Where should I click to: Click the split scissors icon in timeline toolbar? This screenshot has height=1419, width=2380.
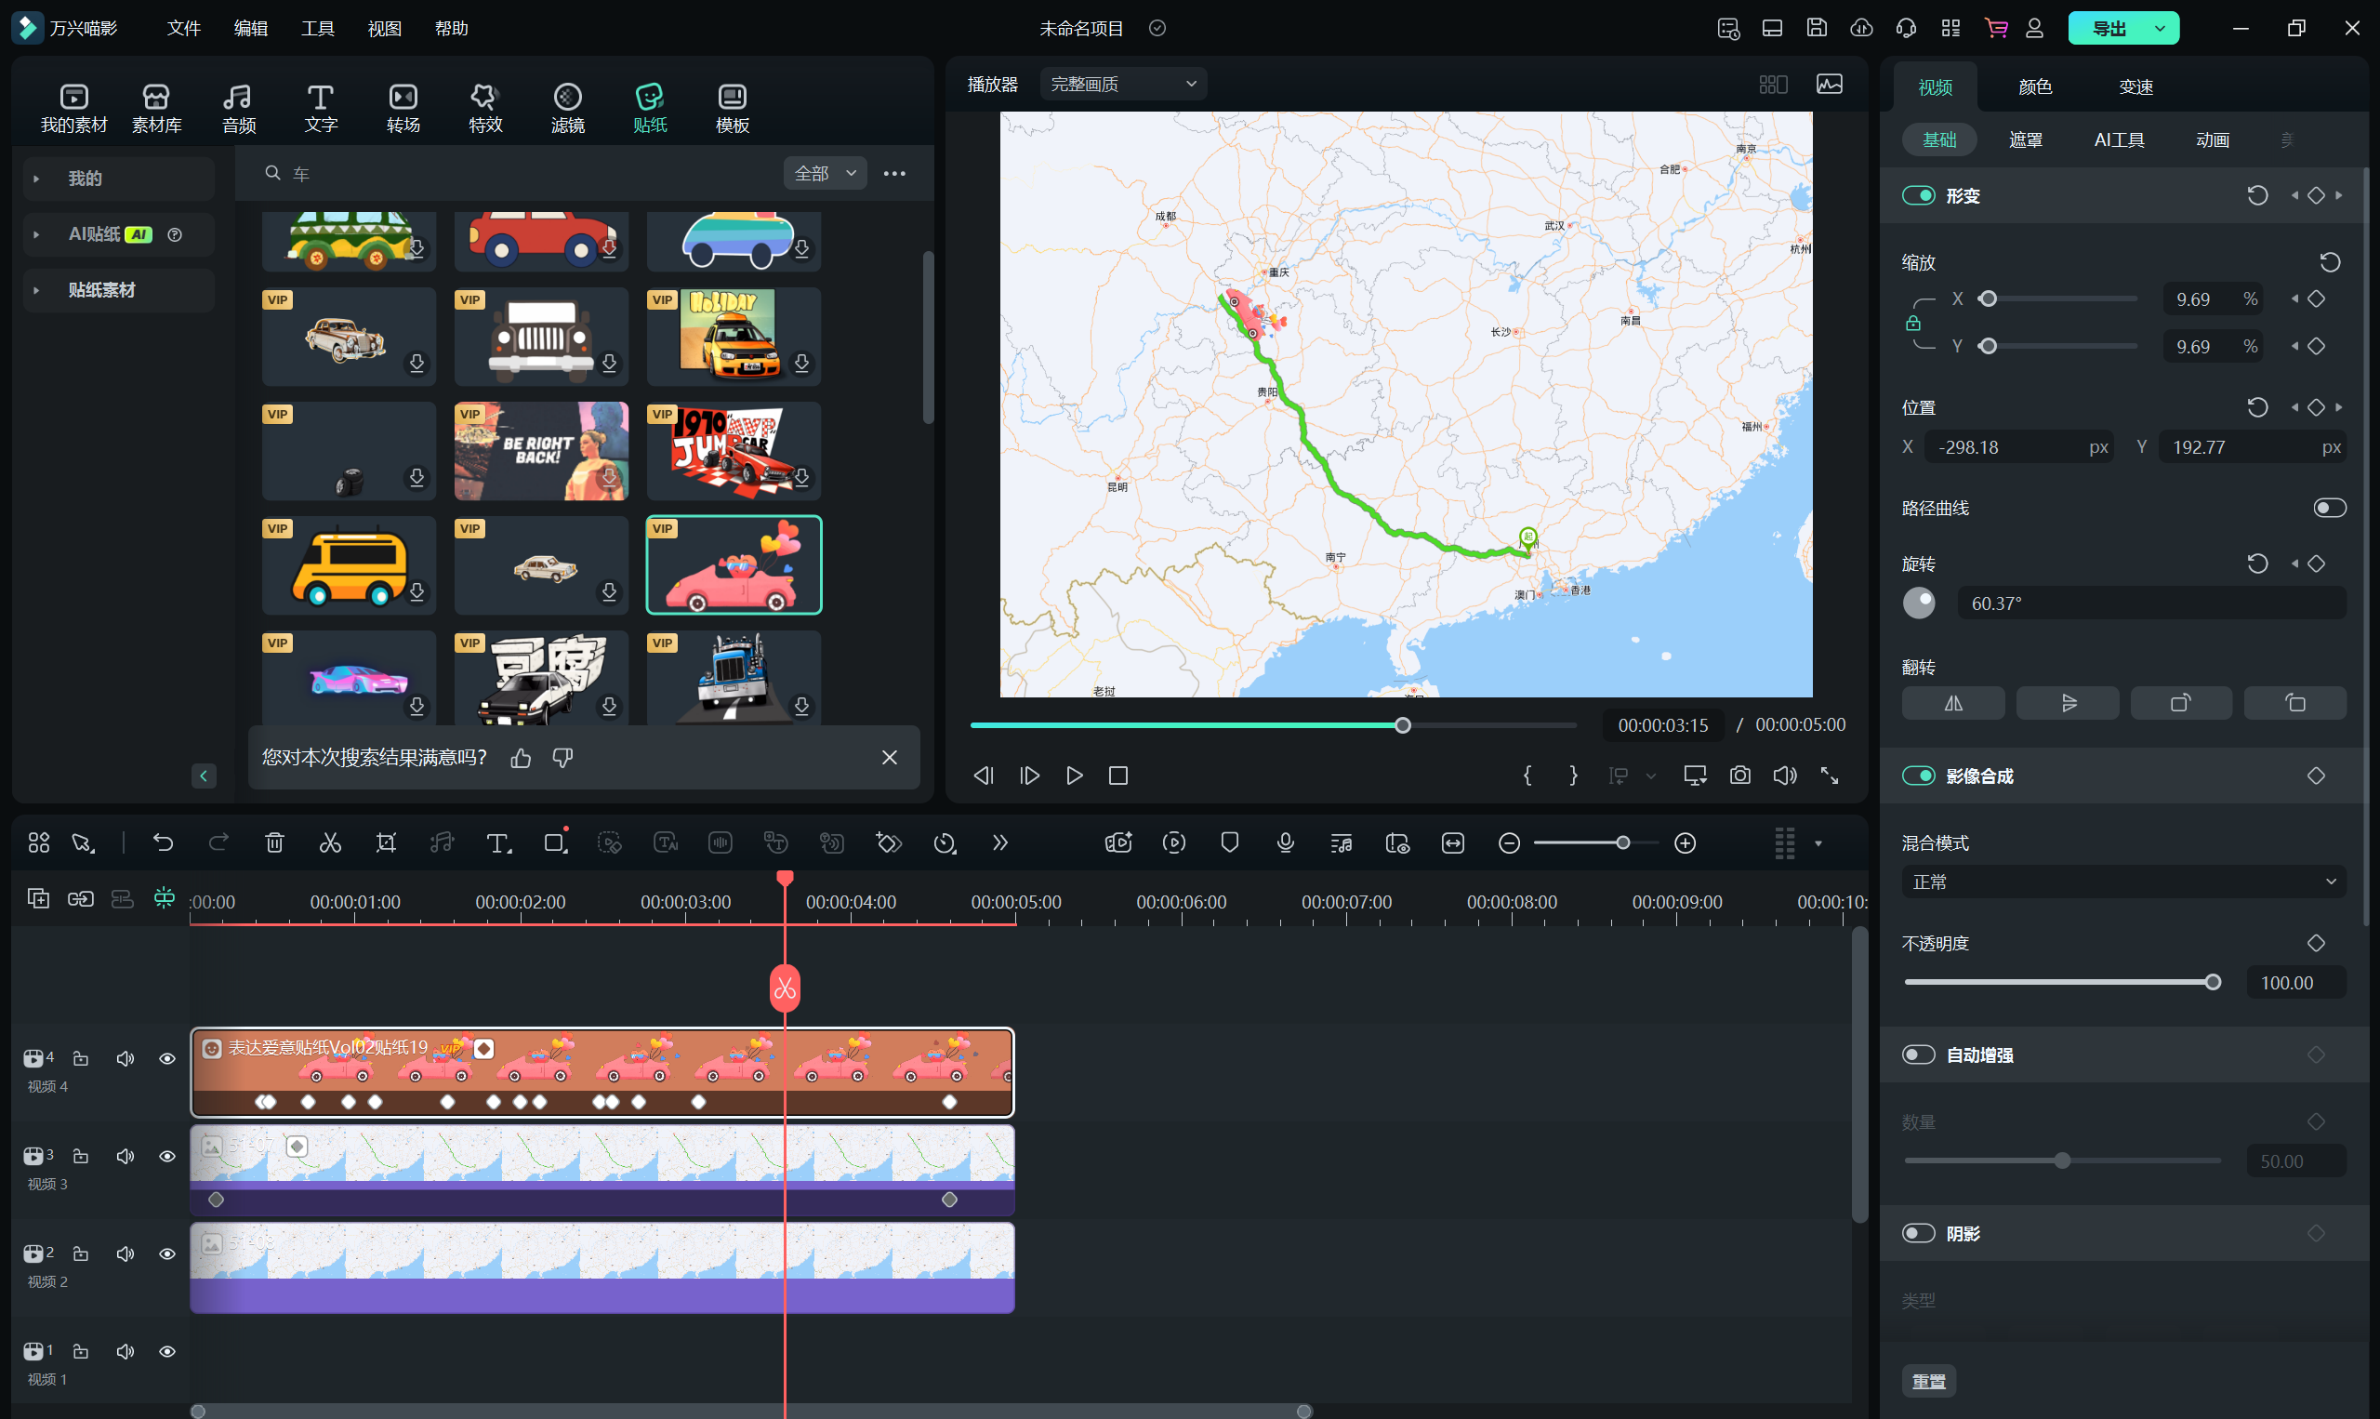pos(330,842)
